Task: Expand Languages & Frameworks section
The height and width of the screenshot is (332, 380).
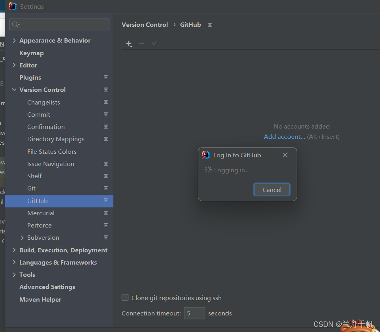Action: click(x=14, y=262)
